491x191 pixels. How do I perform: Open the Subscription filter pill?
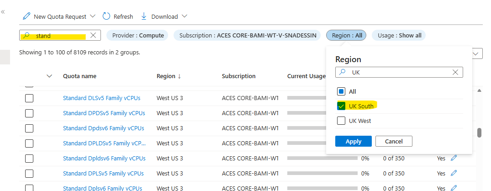[247, 35]
